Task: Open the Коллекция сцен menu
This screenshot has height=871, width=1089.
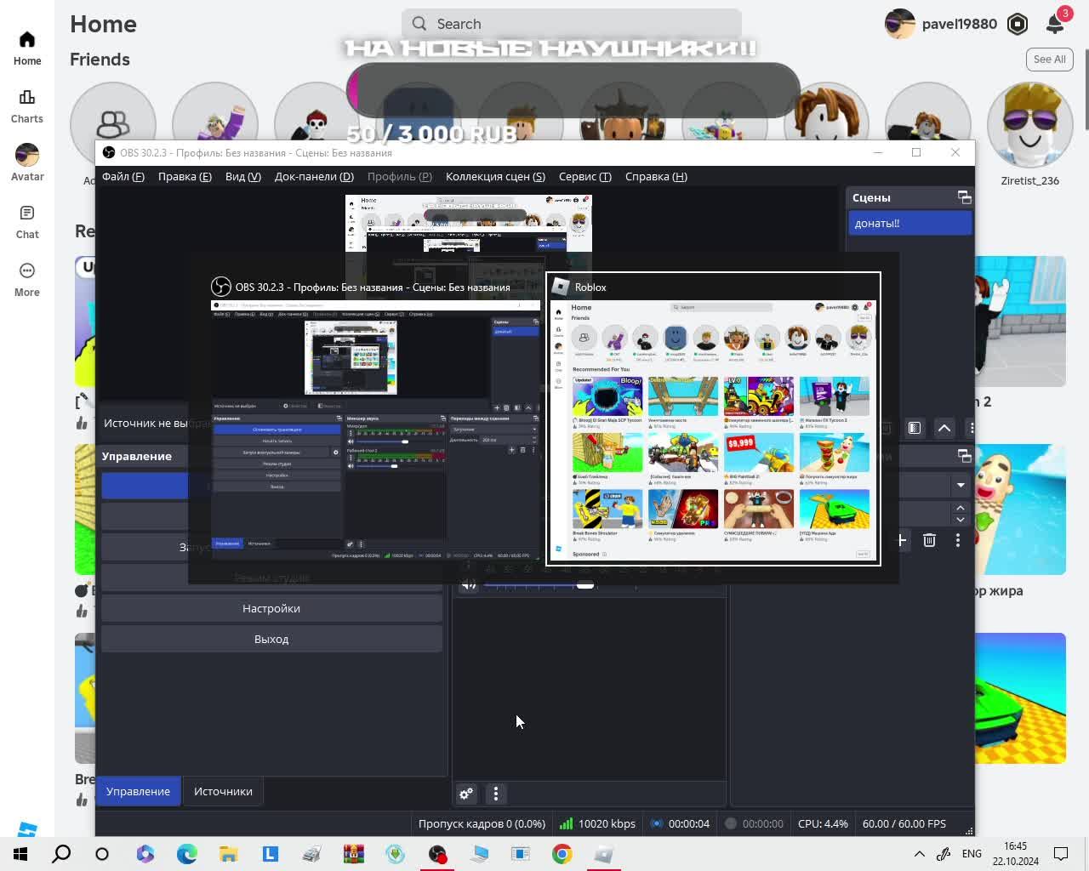Action: point(495,177)
